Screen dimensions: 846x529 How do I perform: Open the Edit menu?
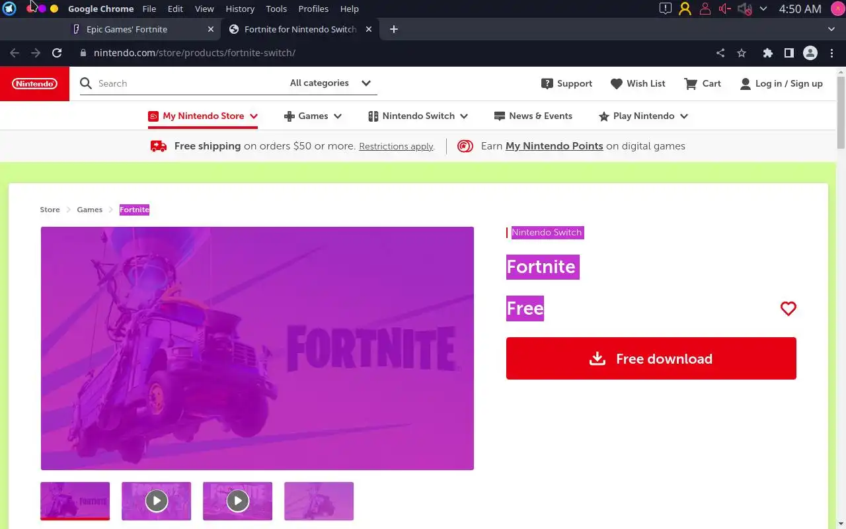[x=175, y=9]
